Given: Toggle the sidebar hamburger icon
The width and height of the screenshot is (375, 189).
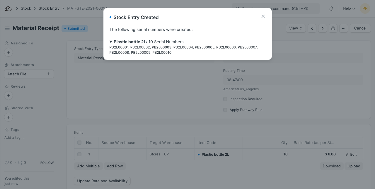Looking at the screenshot, I should (7, 28).
